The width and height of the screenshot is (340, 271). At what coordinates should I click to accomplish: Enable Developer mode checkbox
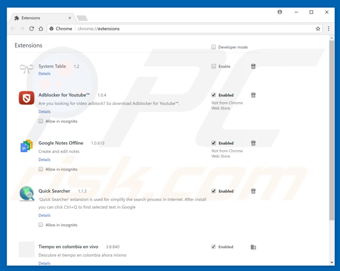click(213, 47)
